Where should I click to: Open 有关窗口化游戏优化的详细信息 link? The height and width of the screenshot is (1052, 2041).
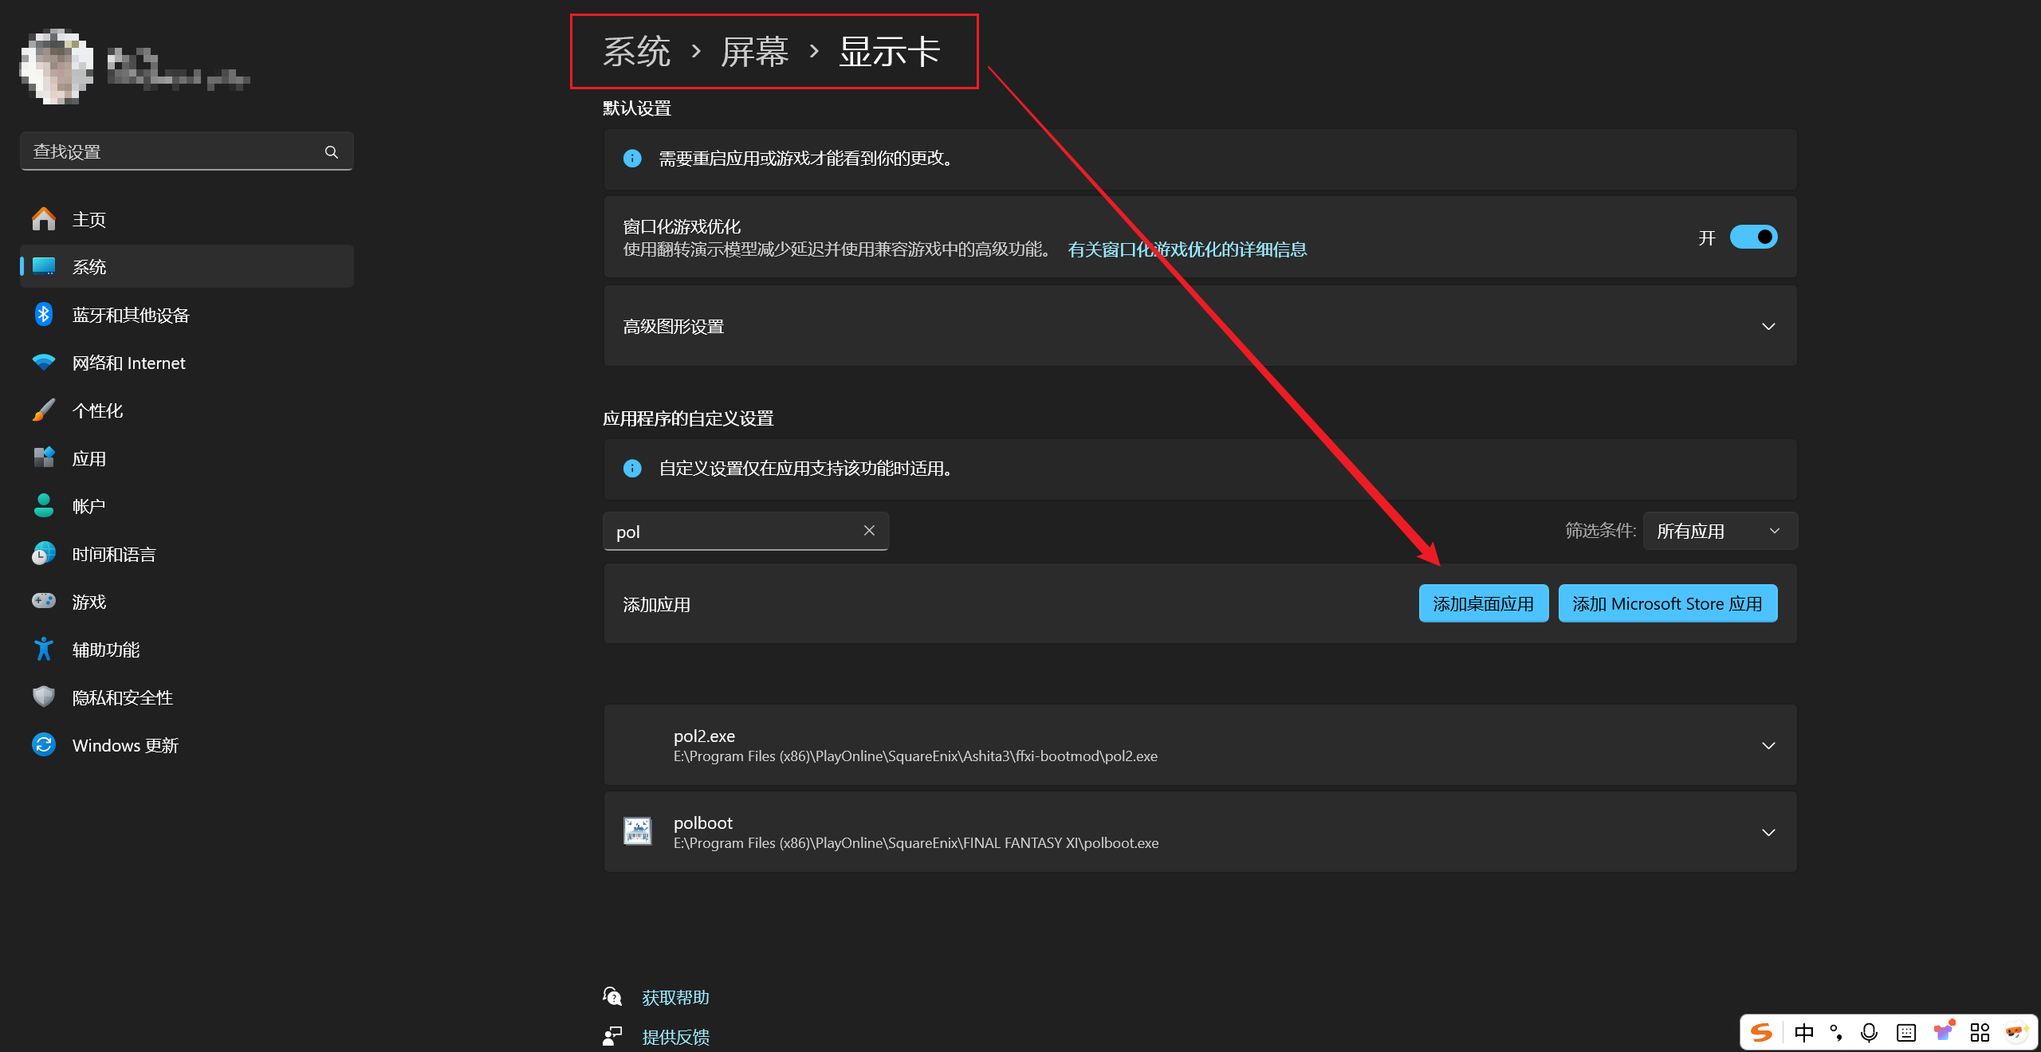[1186, 249]
